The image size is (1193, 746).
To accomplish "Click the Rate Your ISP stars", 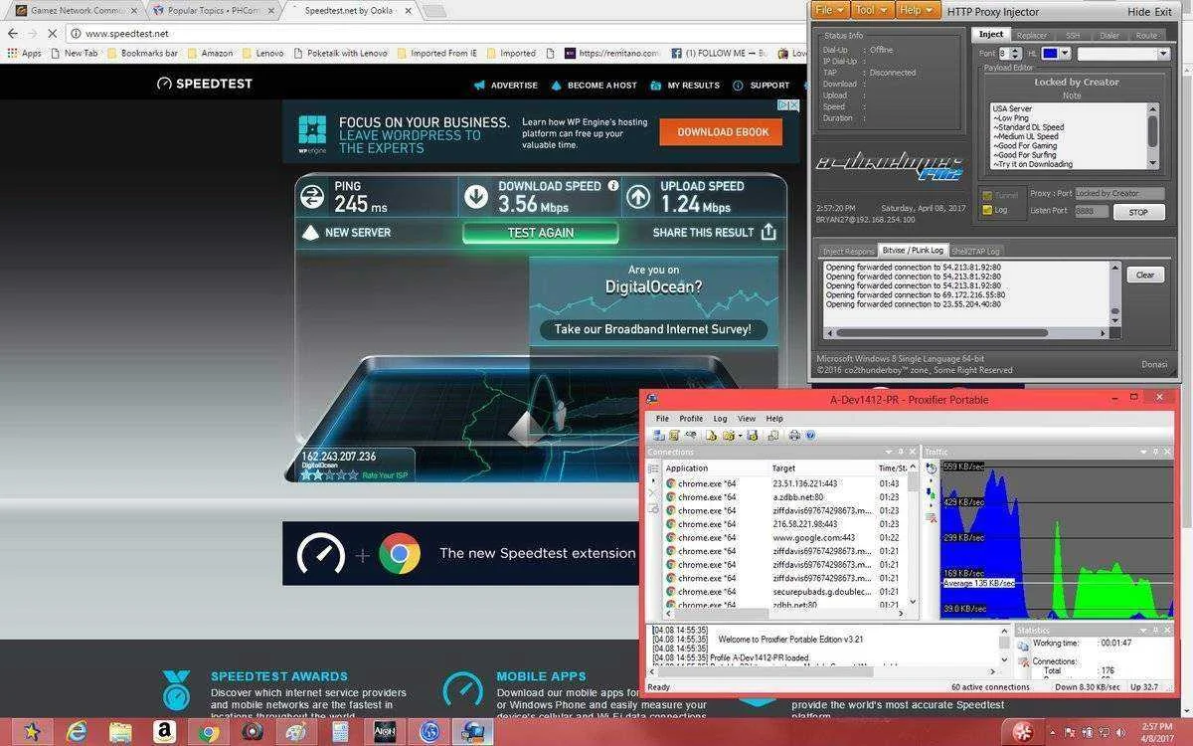I will pos(331,475).
